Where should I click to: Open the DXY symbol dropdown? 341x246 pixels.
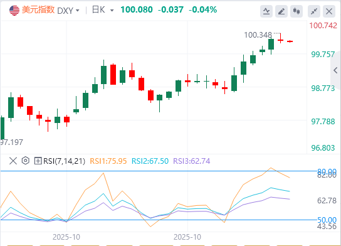coord(78,11)
